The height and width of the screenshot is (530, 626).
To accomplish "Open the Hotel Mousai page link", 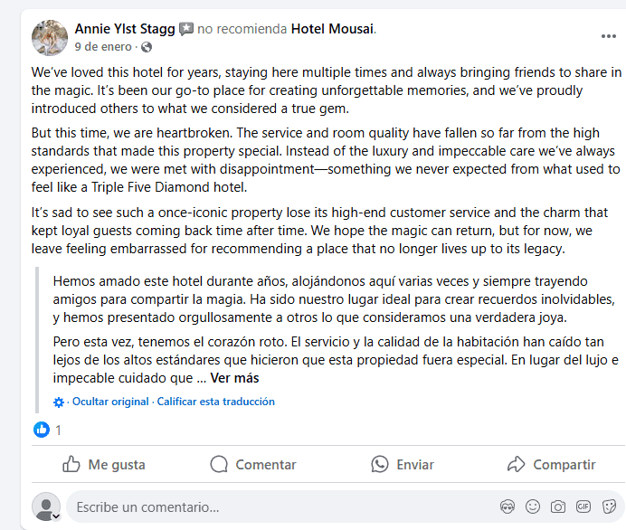I will coord(332,29).
